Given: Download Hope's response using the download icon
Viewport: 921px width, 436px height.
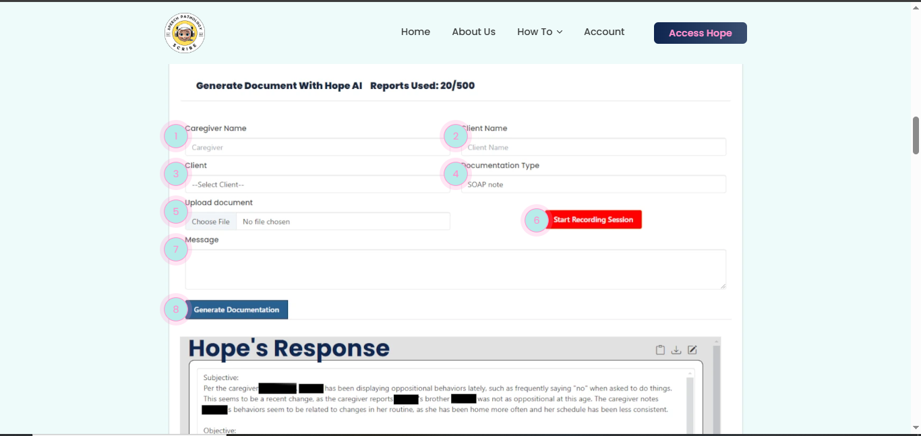Looking at the screenshot, I should click(x=676, y=350).
